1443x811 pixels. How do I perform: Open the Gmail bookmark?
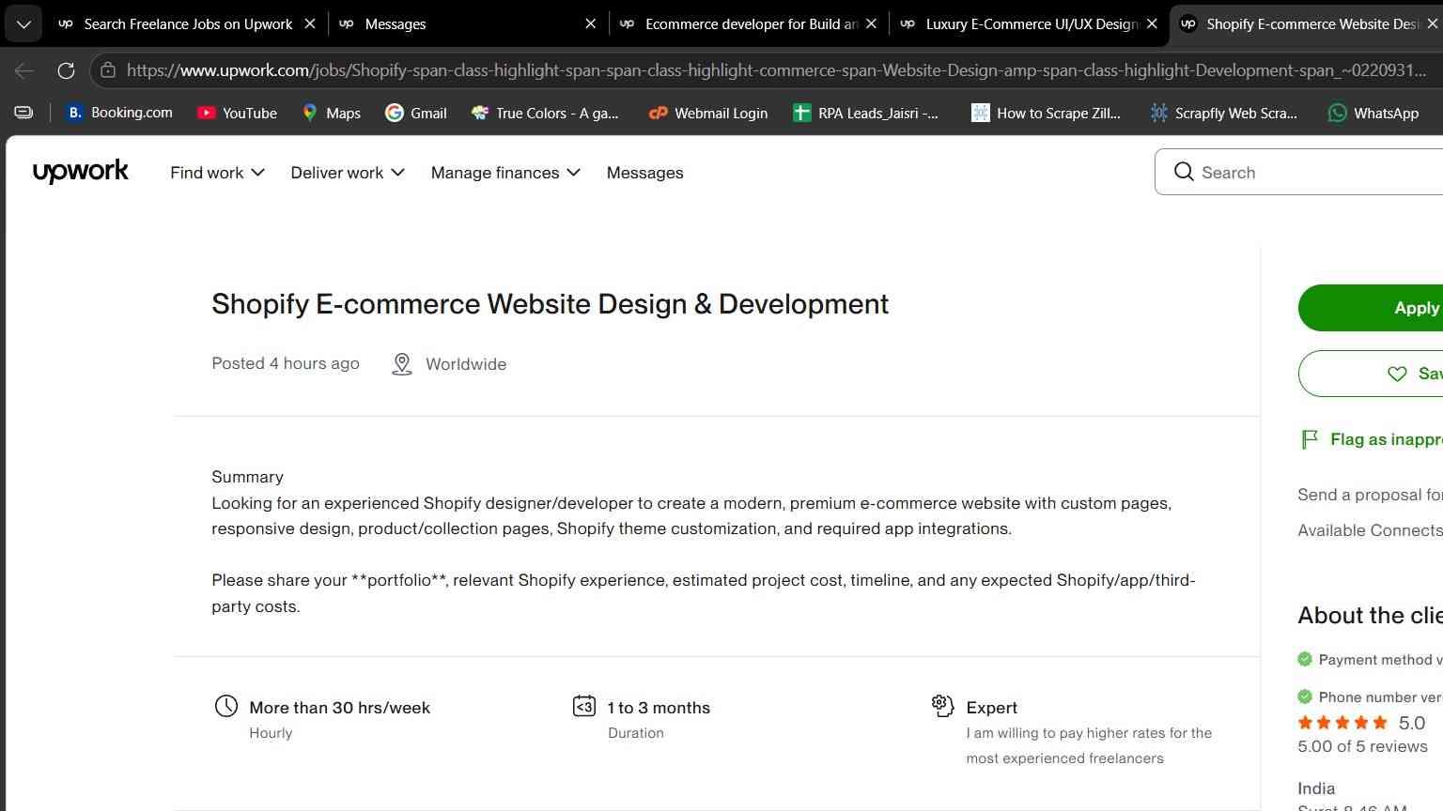pyautogui.click(x=416, y=113)
